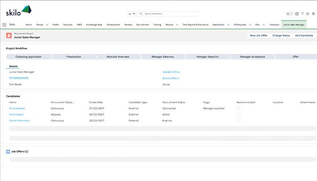
Task: Expand the People nav dropdown arrow
Action: (x=47, y=24)
